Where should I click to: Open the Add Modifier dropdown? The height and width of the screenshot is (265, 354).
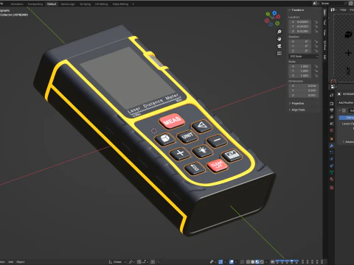(346, 102)
